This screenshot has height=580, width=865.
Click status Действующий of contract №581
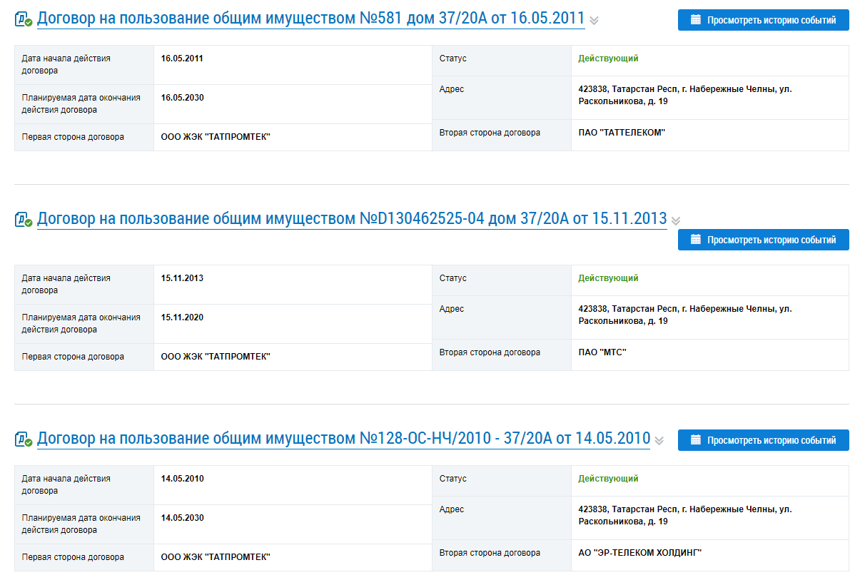point(608,58)
